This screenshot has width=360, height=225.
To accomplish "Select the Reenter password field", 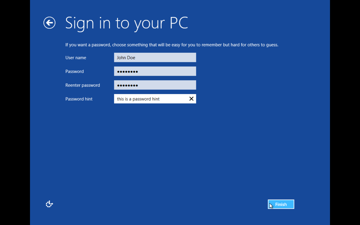I will click(155, 85).
